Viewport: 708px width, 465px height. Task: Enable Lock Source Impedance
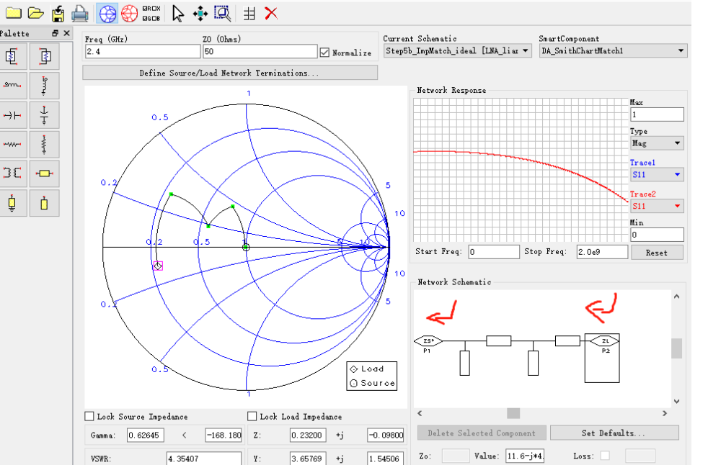point(89,416)
